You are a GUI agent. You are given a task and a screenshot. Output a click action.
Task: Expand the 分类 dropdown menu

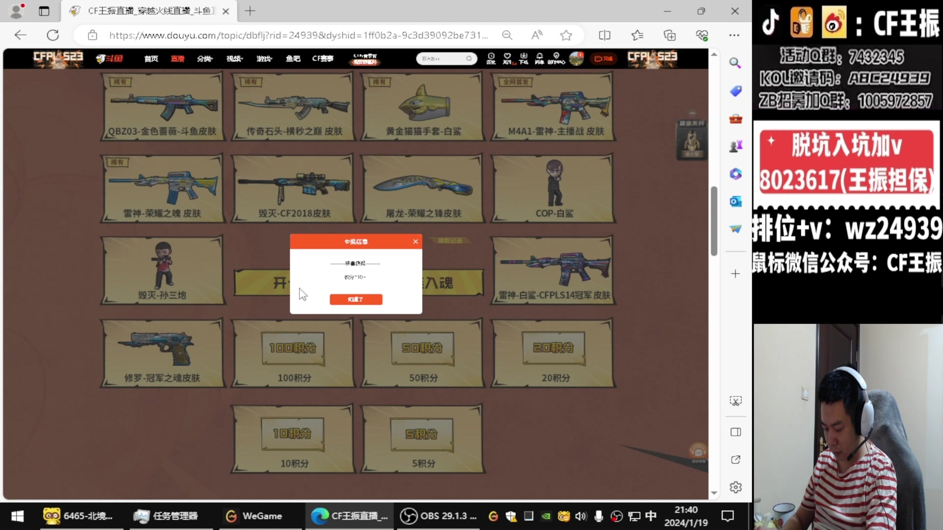click(x=204, y=58)
